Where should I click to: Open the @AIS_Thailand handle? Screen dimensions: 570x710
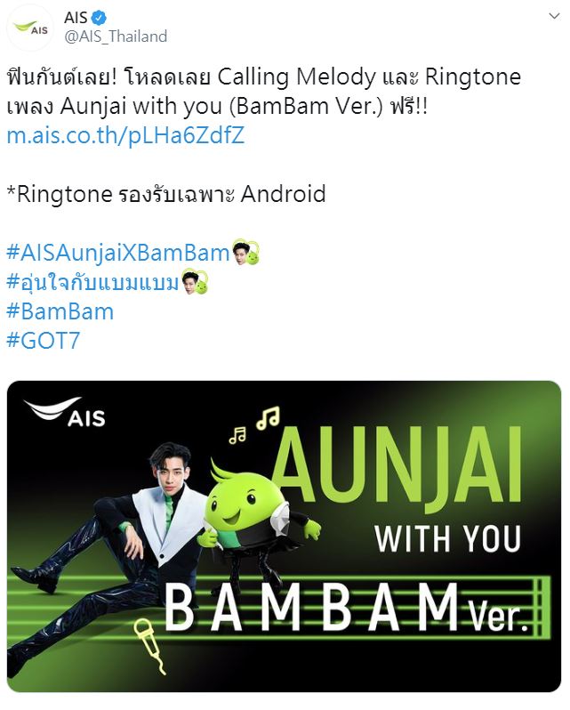[116, 36]
